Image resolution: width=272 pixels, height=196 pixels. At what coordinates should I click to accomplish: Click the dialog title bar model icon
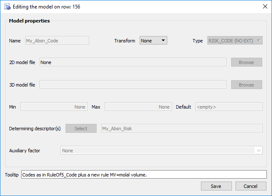click(x=7, y=6)
